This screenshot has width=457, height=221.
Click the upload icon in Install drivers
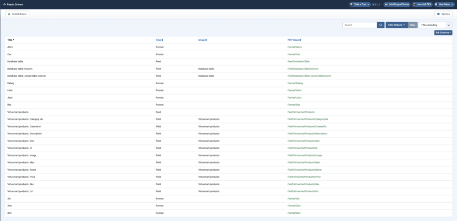[x=9, y=14]
